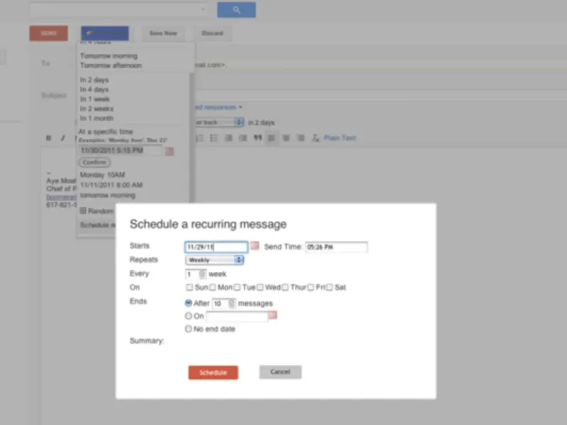Choose In 4 days menu option
Image resolution: width=567 pixels, height=425 pixels.
tap(94, 89)
